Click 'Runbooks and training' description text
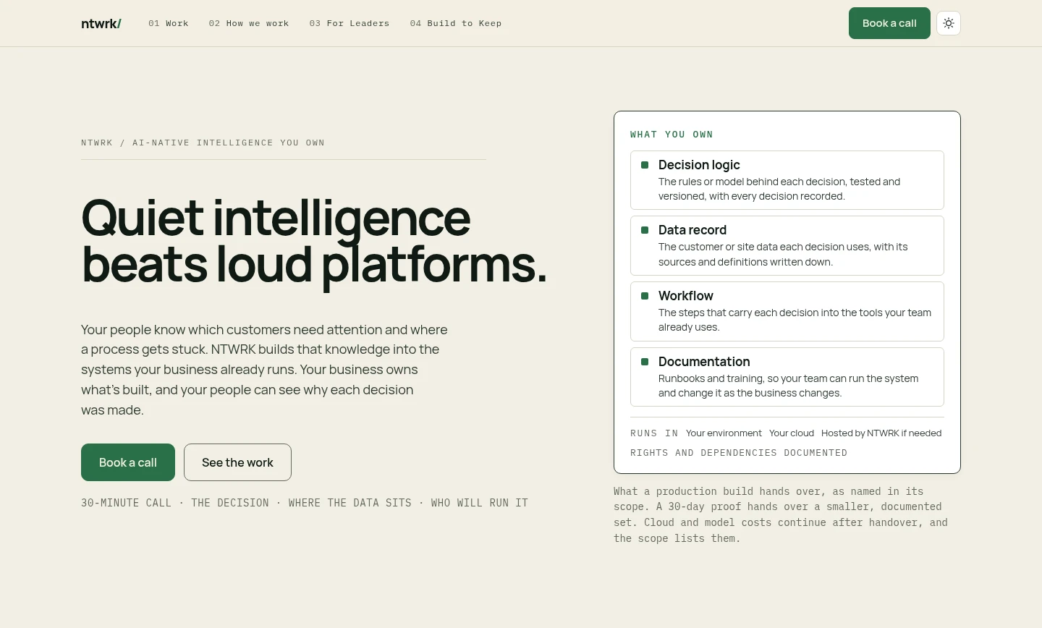 click(x=788, y=386)
